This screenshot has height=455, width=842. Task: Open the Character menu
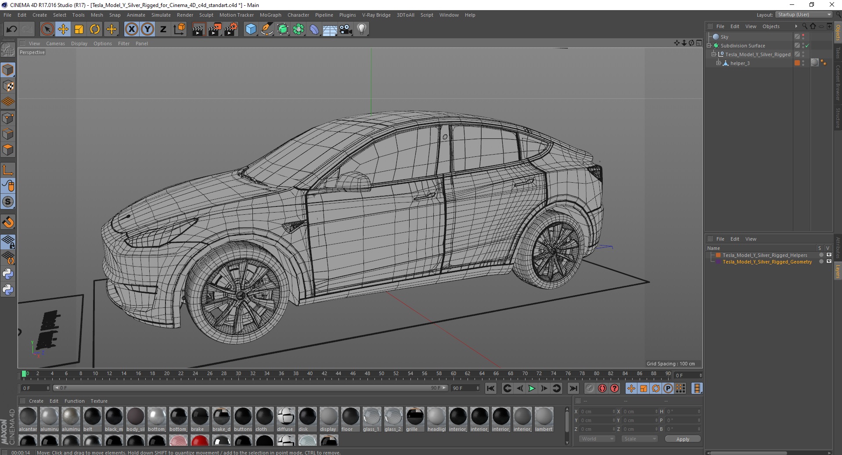(298, 15)
